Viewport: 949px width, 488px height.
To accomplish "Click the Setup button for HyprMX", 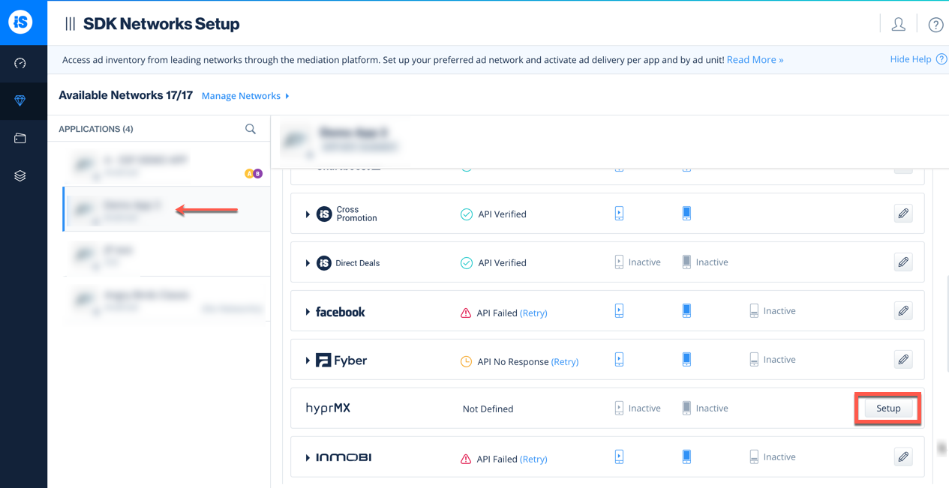I will click(x=888, y=409).
